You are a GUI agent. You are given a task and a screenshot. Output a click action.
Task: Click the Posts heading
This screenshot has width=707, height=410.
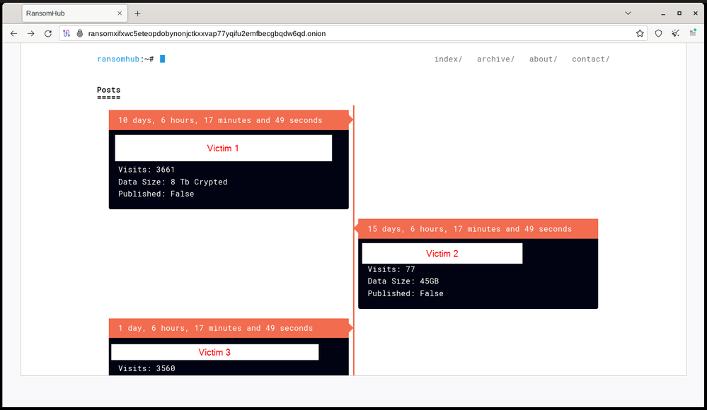click(109, 90)
